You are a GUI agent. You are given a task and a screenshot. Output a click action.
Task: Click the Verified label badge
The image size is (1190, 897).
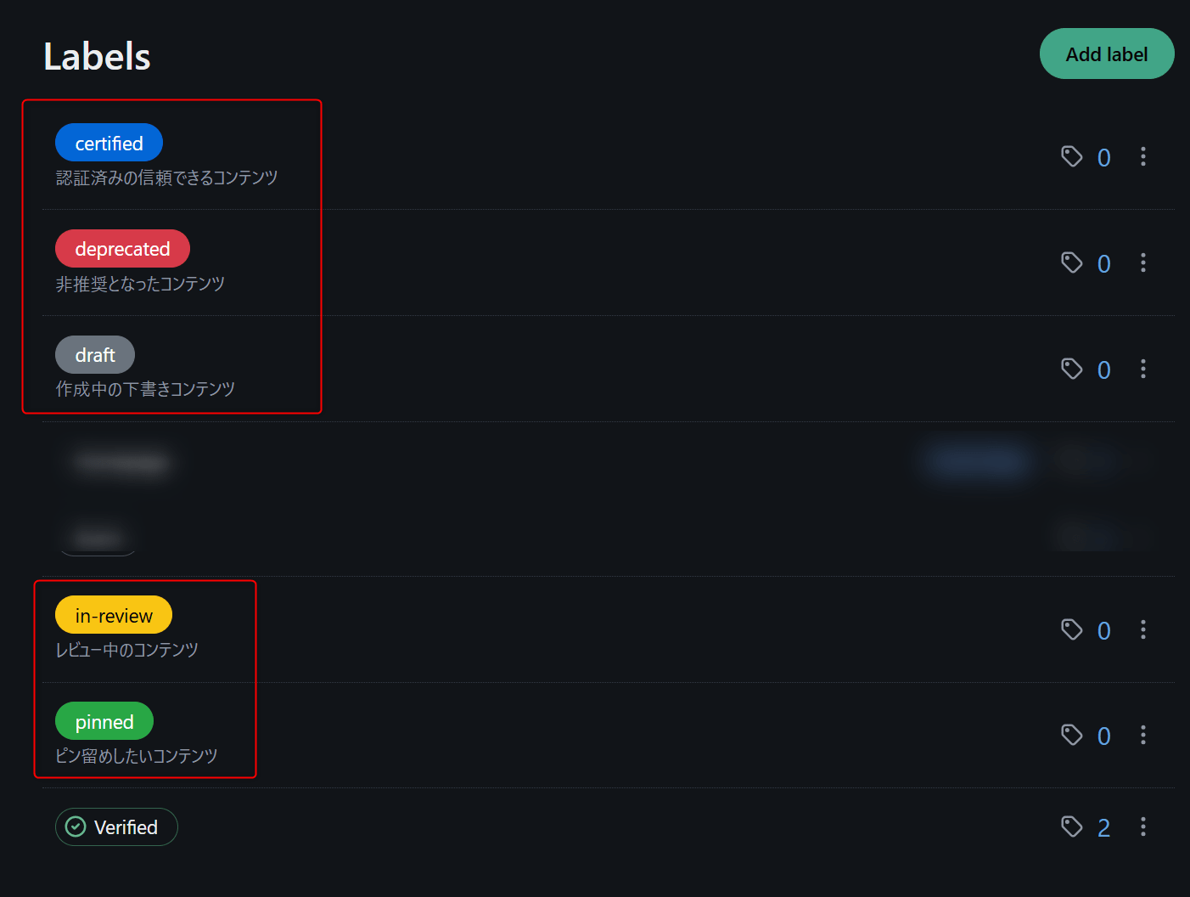pyautogui.click(x=116, y=827)
